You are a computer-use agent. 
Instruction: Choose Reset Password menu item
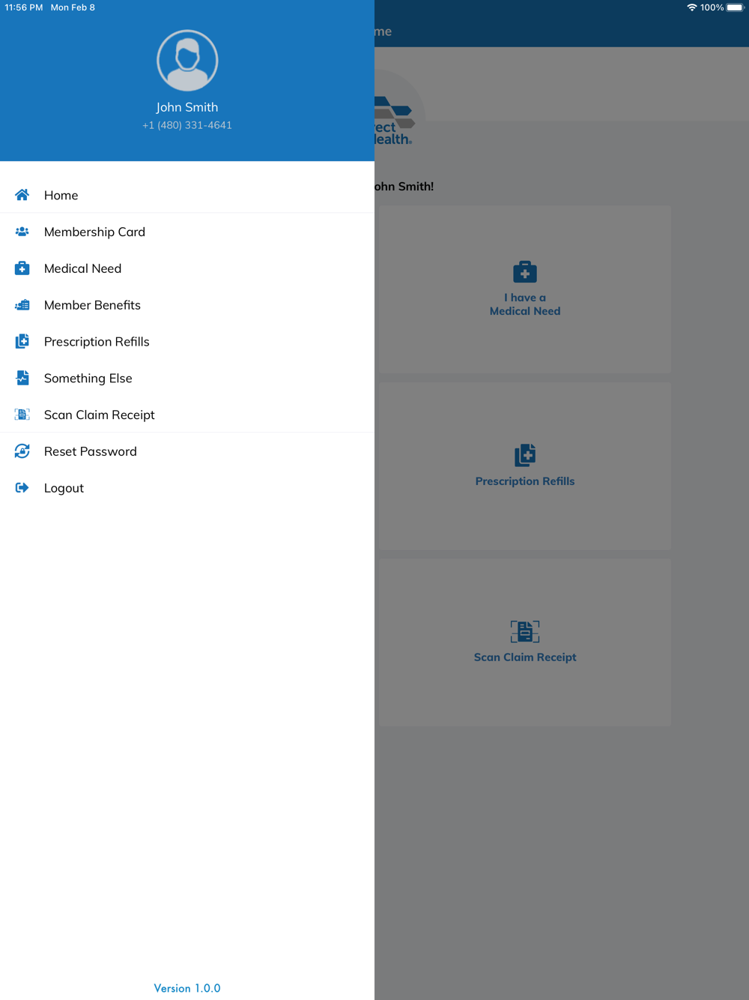pyautogui.click(x=187, y=451)
